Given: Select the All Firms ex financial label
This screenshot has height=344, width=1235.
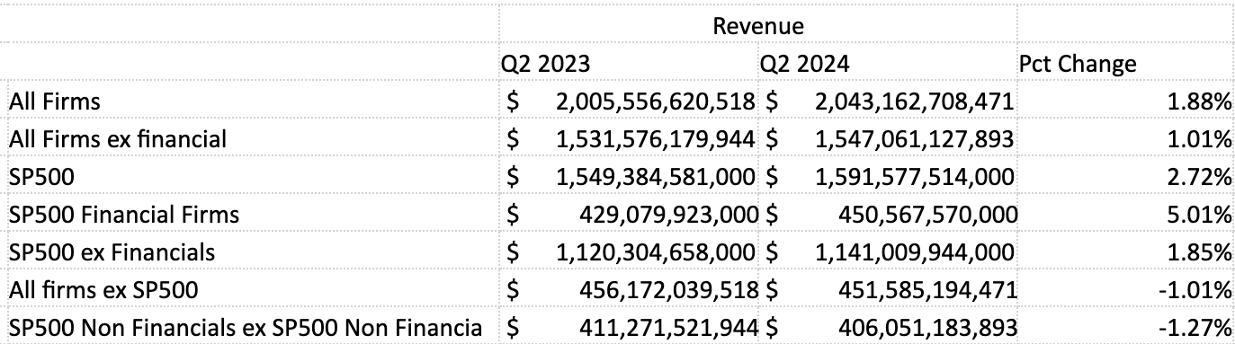Looking at the screenshot, I should point(118,139).
